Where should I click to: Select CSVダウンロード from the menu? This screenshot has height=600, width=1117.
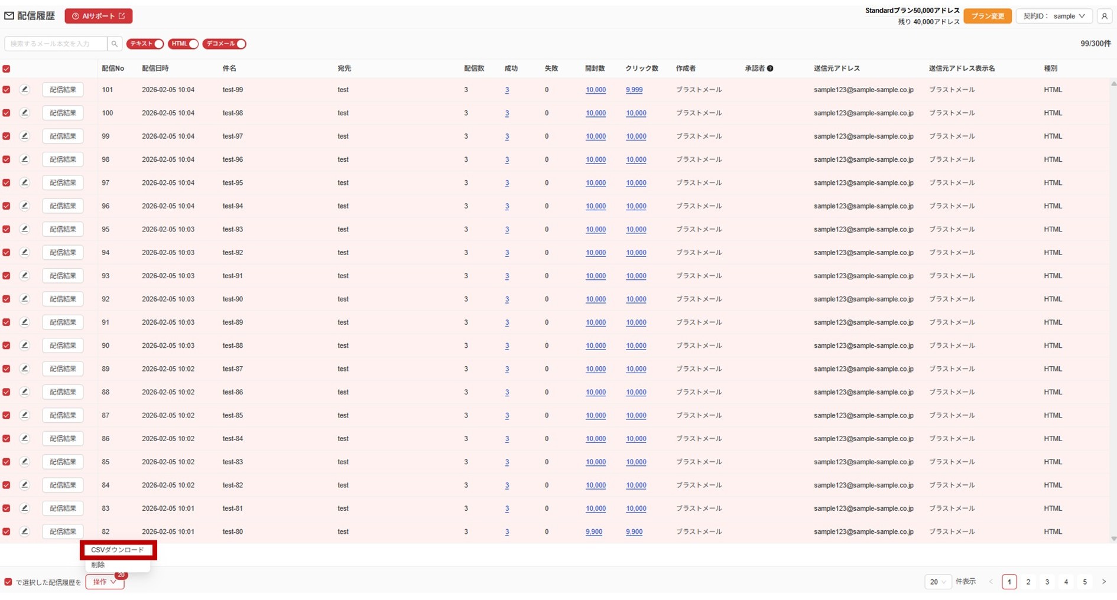tap(118, 550)
